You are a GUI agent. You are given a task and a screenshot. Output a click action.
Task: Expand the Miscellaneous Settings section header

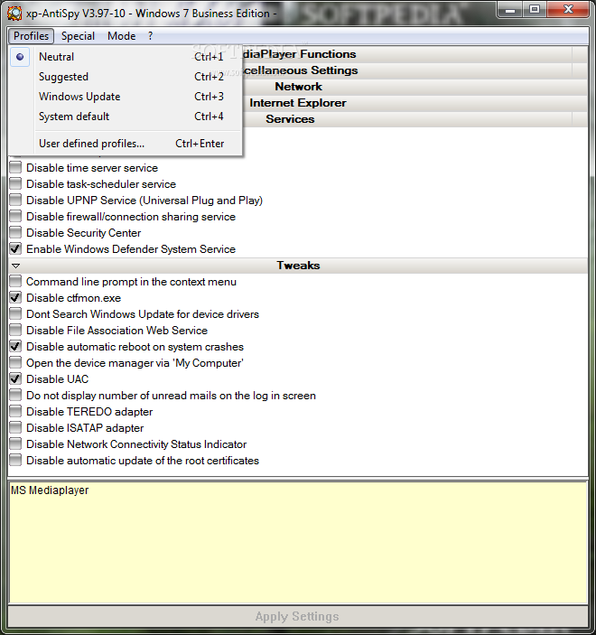(x=414, y=70)
